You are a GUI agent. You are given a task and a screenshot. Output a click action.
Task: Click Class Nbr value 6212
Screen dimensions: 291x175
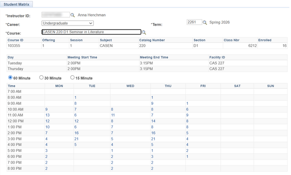[253, 46]
